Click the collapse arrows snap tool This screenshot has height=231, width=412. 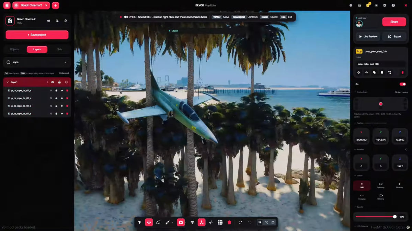click(x=211, y=222)
